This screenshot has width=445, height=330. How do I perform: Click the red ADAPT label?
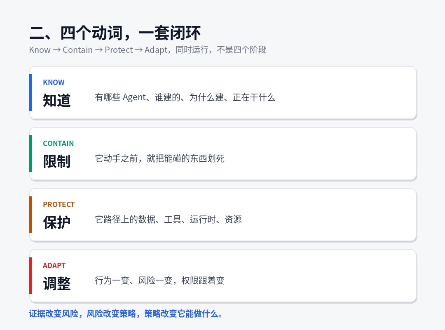pos(54,266)
